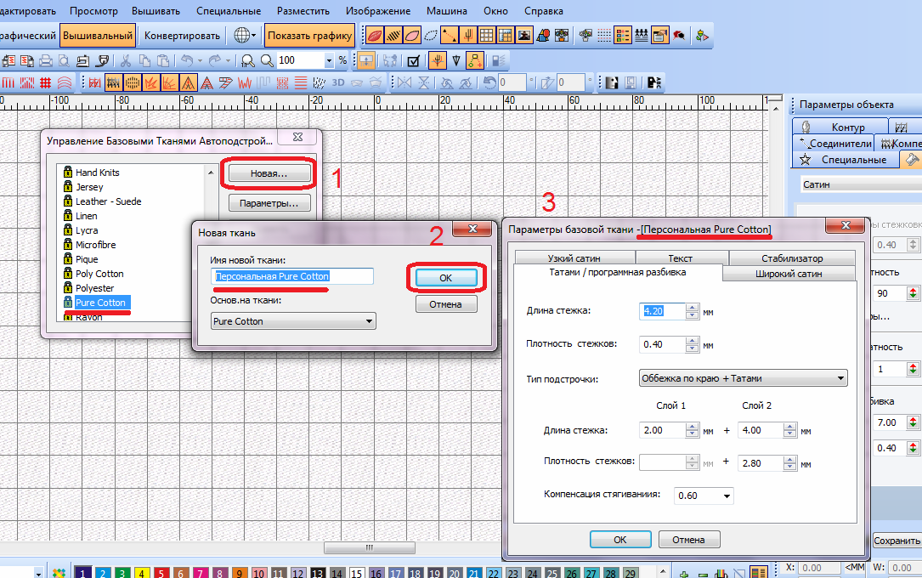The width and height of the screenshot is (922, 578).
Task: Toggle the checkmark box icon in toolbar
Action: pyautogui.click(x=414, y=60)
